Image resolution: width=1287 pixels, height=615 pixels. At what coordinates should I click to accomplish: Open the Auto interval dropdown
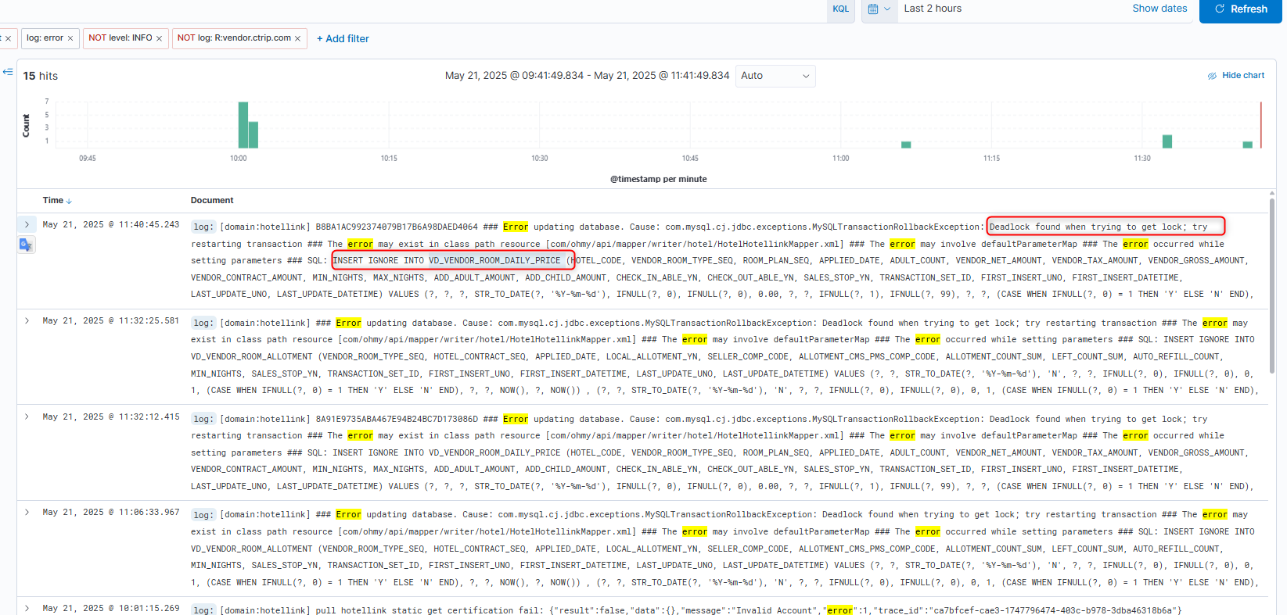click(x=775, y=76)
